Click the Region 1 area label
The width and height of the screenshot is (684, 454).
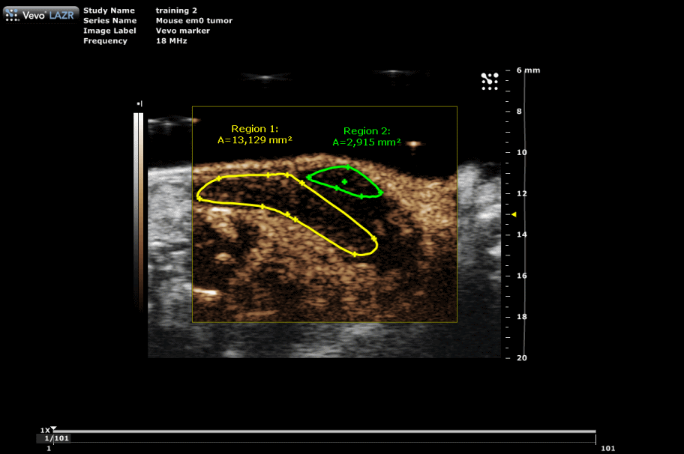[x=254, y=134]
